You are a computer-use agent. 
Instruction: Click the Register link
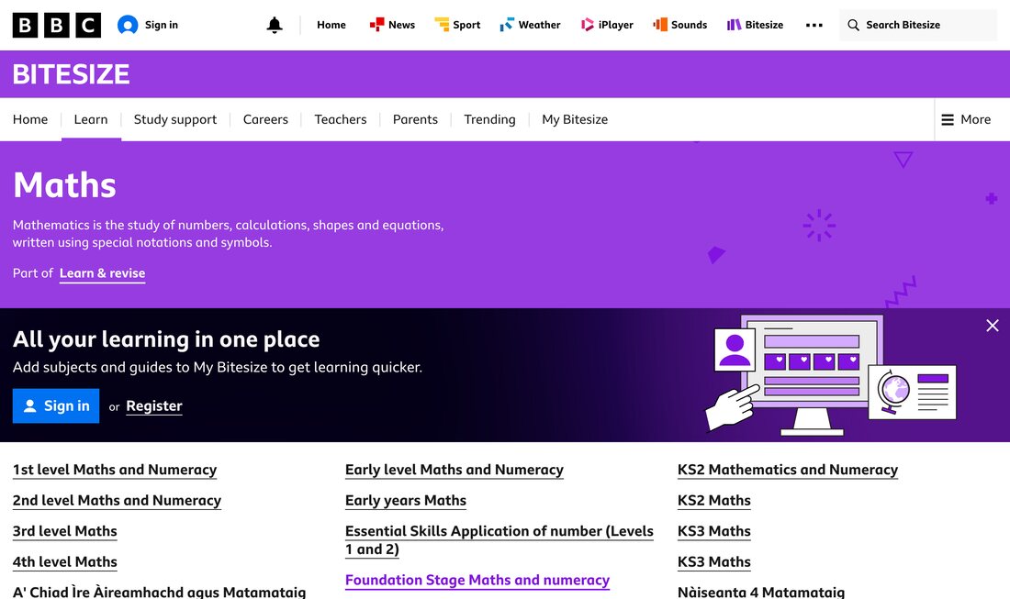154,406
